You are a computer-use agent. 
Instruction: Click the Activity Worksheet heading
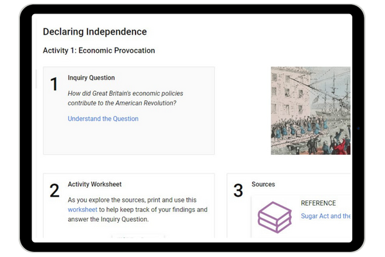94,184
